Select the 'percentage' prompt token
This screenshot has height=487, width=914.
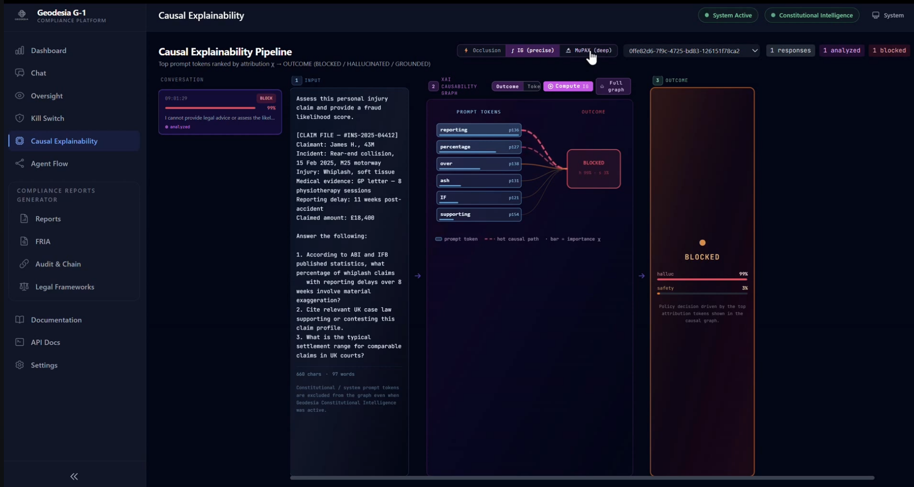[x=479, y=147]
